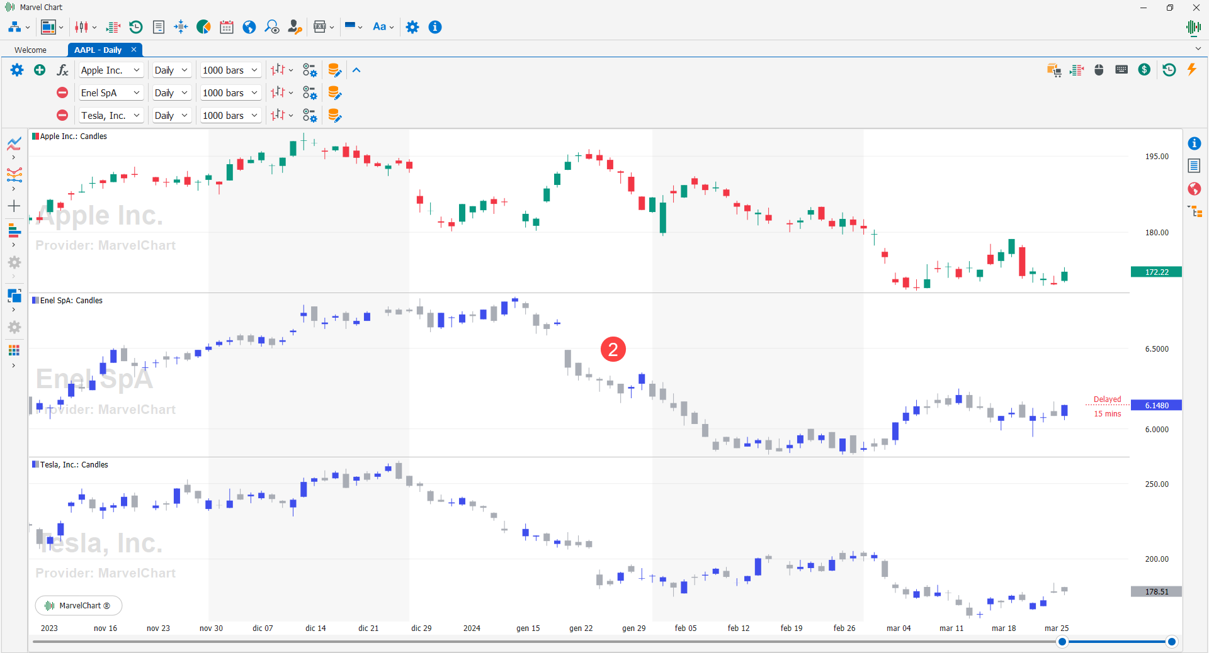Edit database for Apple Inc. row

point(335,70)
